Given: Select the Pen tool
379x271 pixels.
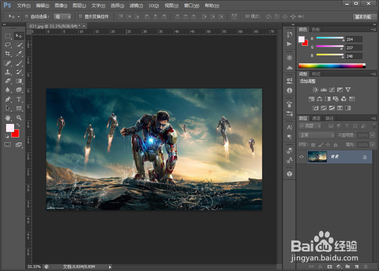Looking at the screenshot, I should [8, 99].
